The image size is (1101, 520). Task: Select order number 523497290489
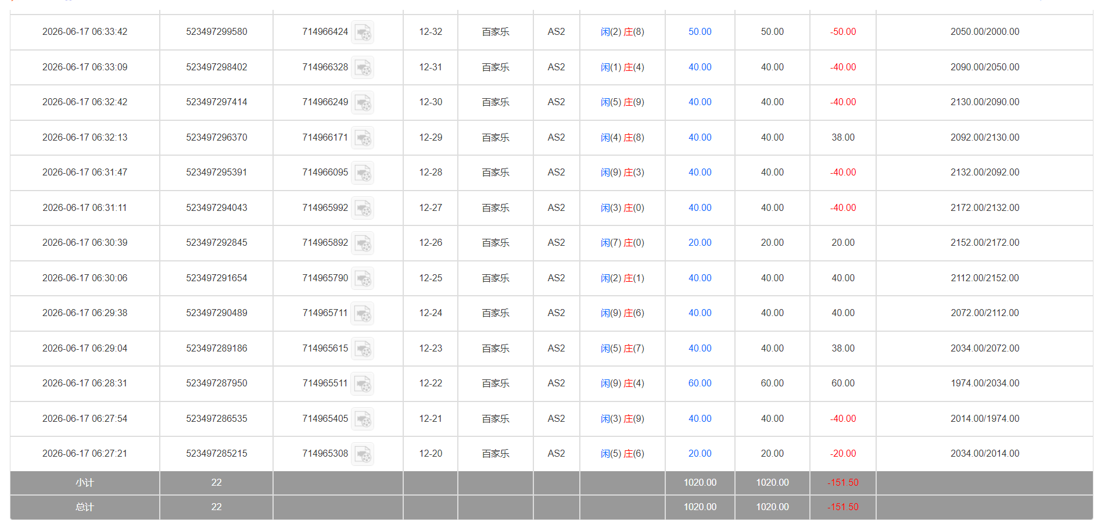tap(217, 313)
